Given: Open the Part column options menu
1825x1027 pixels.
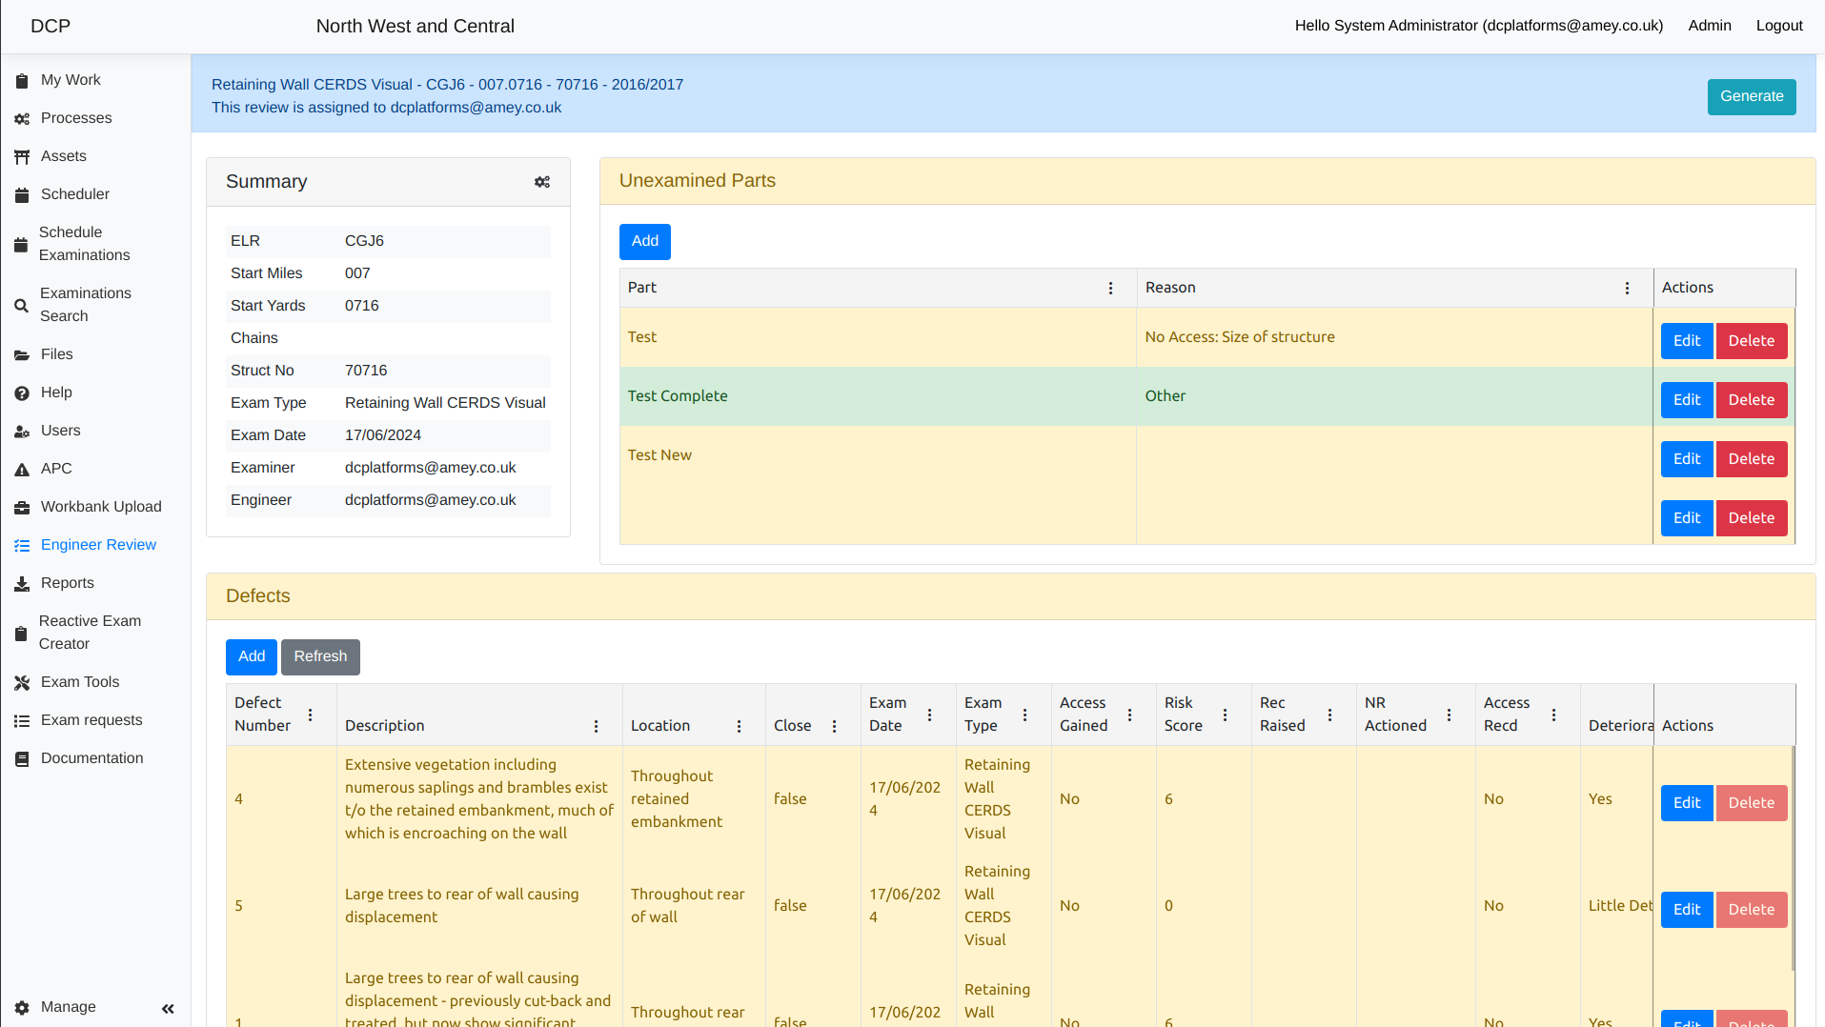Looking at the screenshot, I should 1110,289.
